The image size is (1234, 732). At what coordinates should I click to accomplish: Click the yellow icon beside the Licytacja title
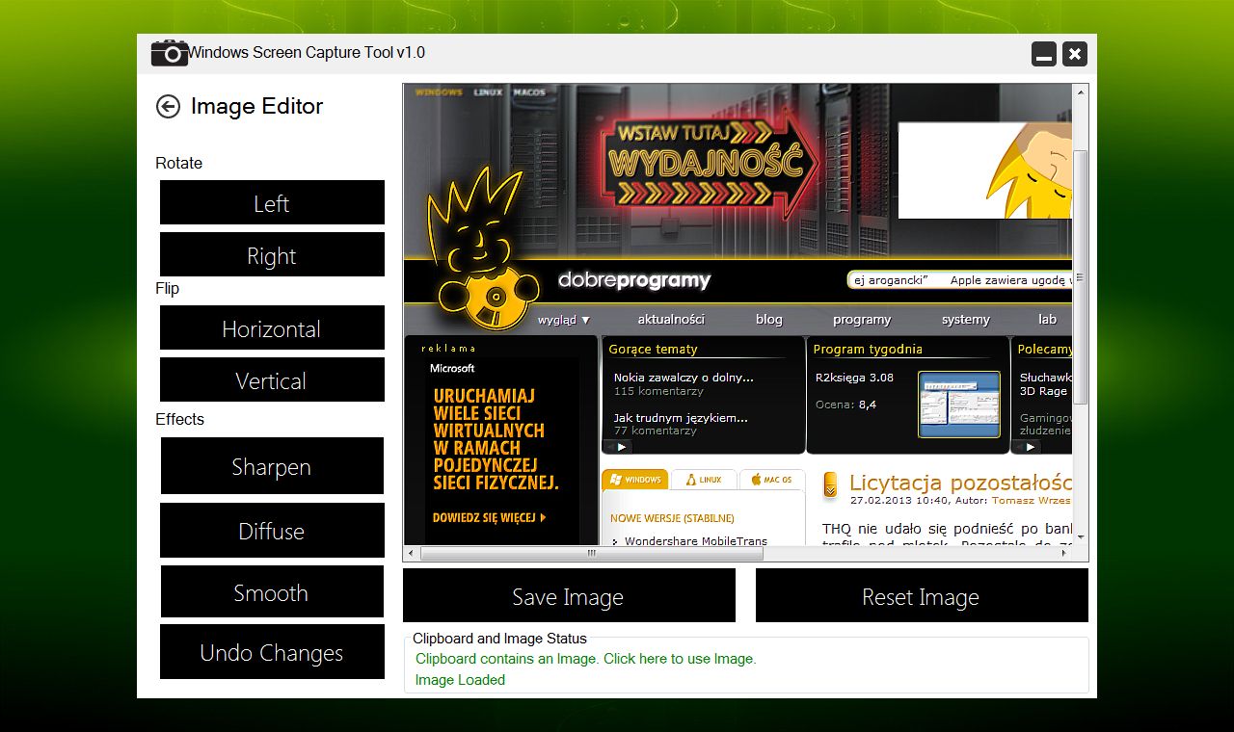[830, 485]
